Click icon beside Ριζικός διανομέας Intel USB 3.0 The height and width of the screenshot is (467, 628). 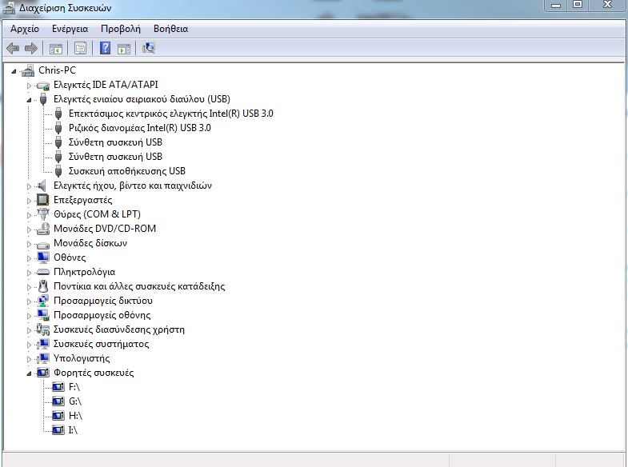point(58,128)
